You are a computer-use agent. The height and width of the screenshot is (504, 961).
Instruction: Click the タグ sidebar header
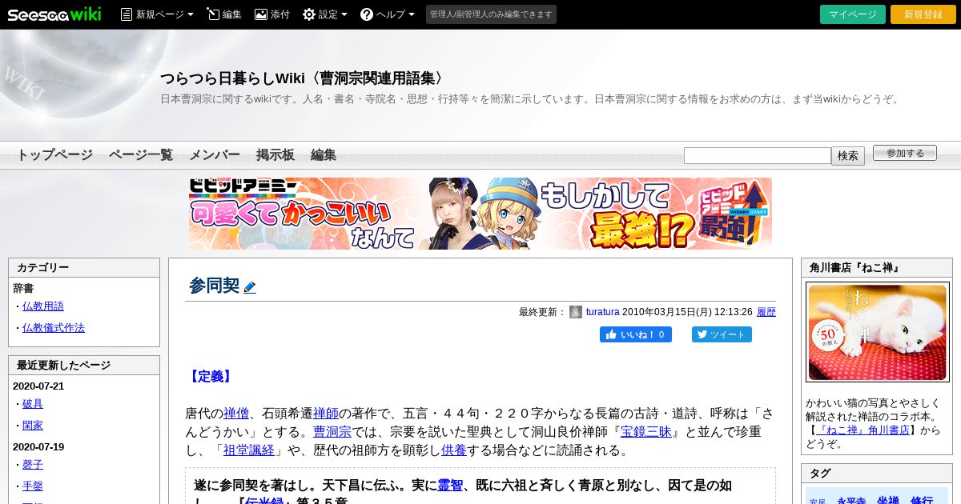877,474
